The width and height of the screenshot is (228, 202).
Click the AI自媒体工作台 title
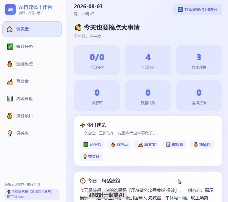coord(35,7)
